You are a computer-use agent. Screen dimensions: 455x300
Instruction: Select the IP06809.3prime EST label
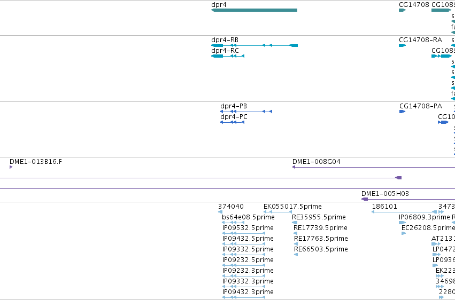click(x=424, y=217)
